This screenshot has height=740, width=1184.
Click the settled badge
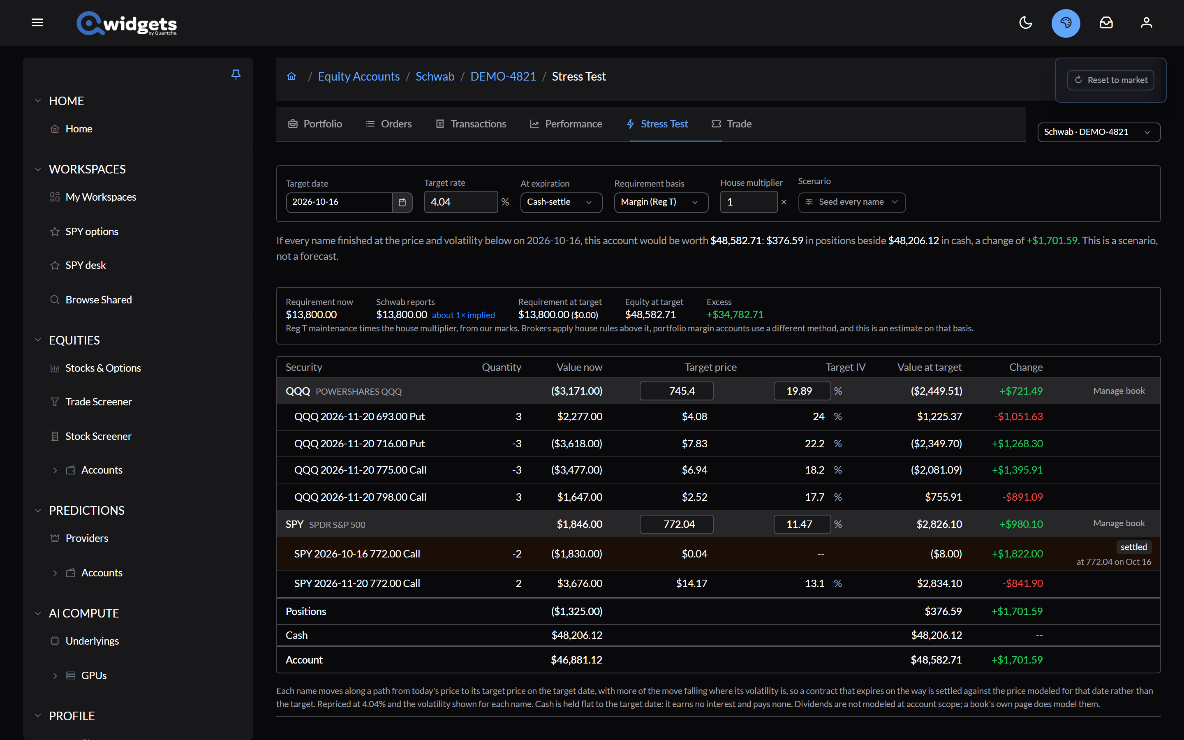(1133, 547)
